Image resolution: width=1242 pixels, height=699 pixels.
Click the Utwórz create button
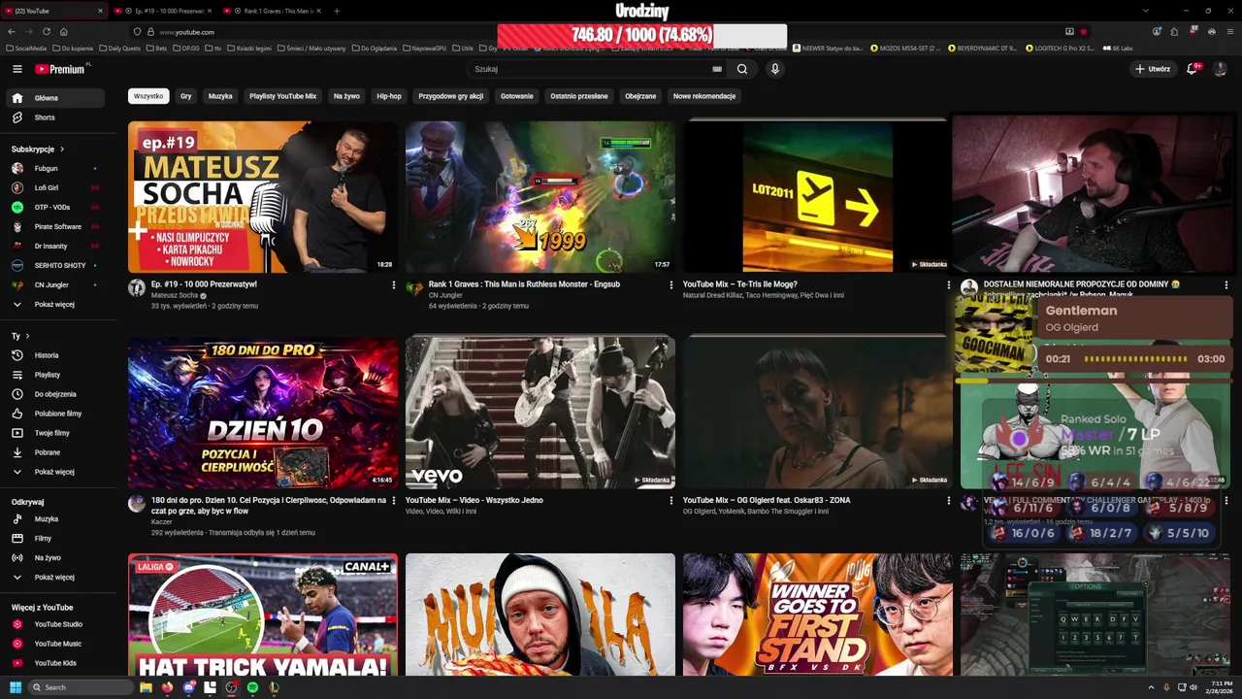[1153, 69]
